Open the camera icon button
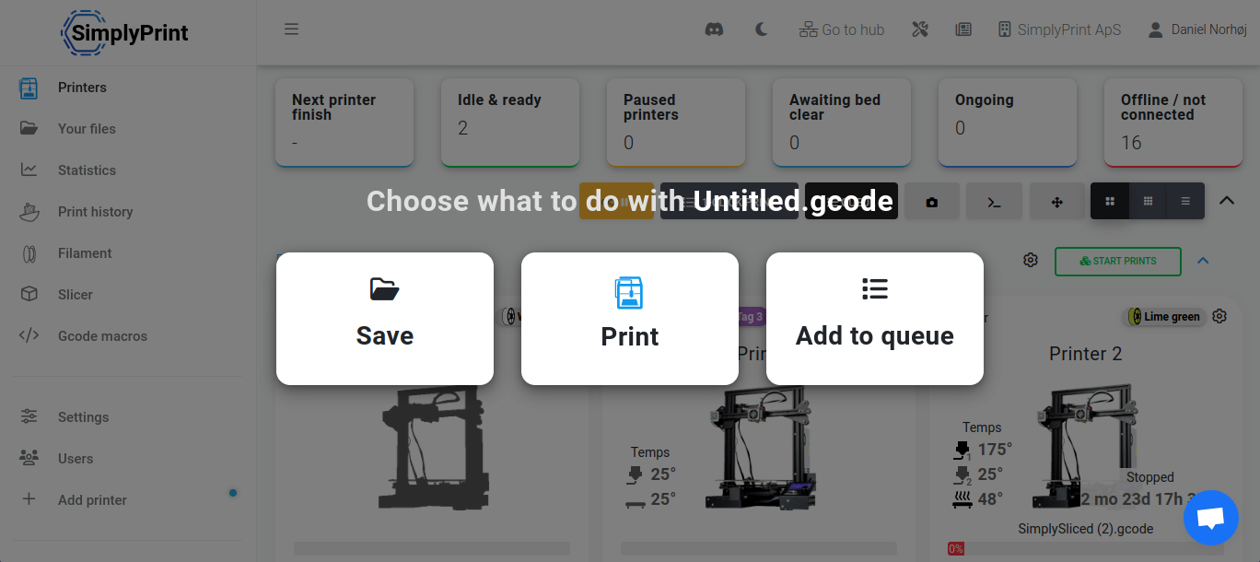 (x=932, y=201)
